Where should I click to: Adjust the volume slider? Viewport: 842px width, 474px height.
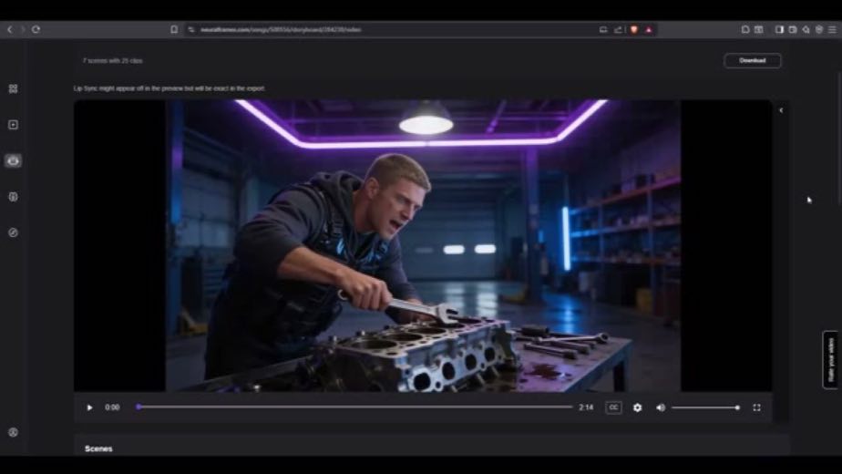click(x=705, y=407)
